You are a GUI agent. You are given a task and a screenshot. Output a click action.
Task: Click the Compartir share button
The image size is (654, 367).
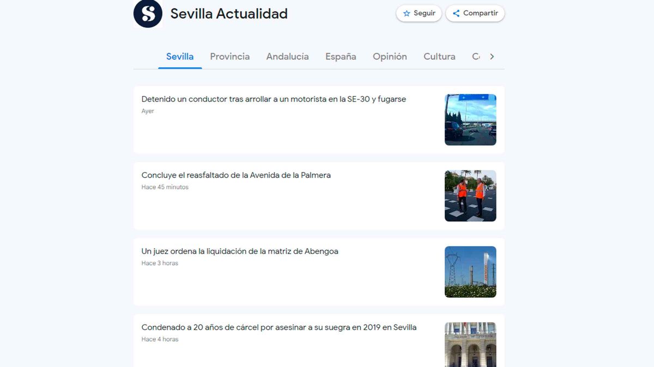(x=475, y=14)
